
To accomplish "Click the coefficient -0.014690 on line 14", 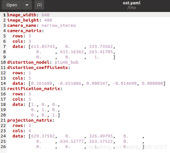I will click(125, 84).
